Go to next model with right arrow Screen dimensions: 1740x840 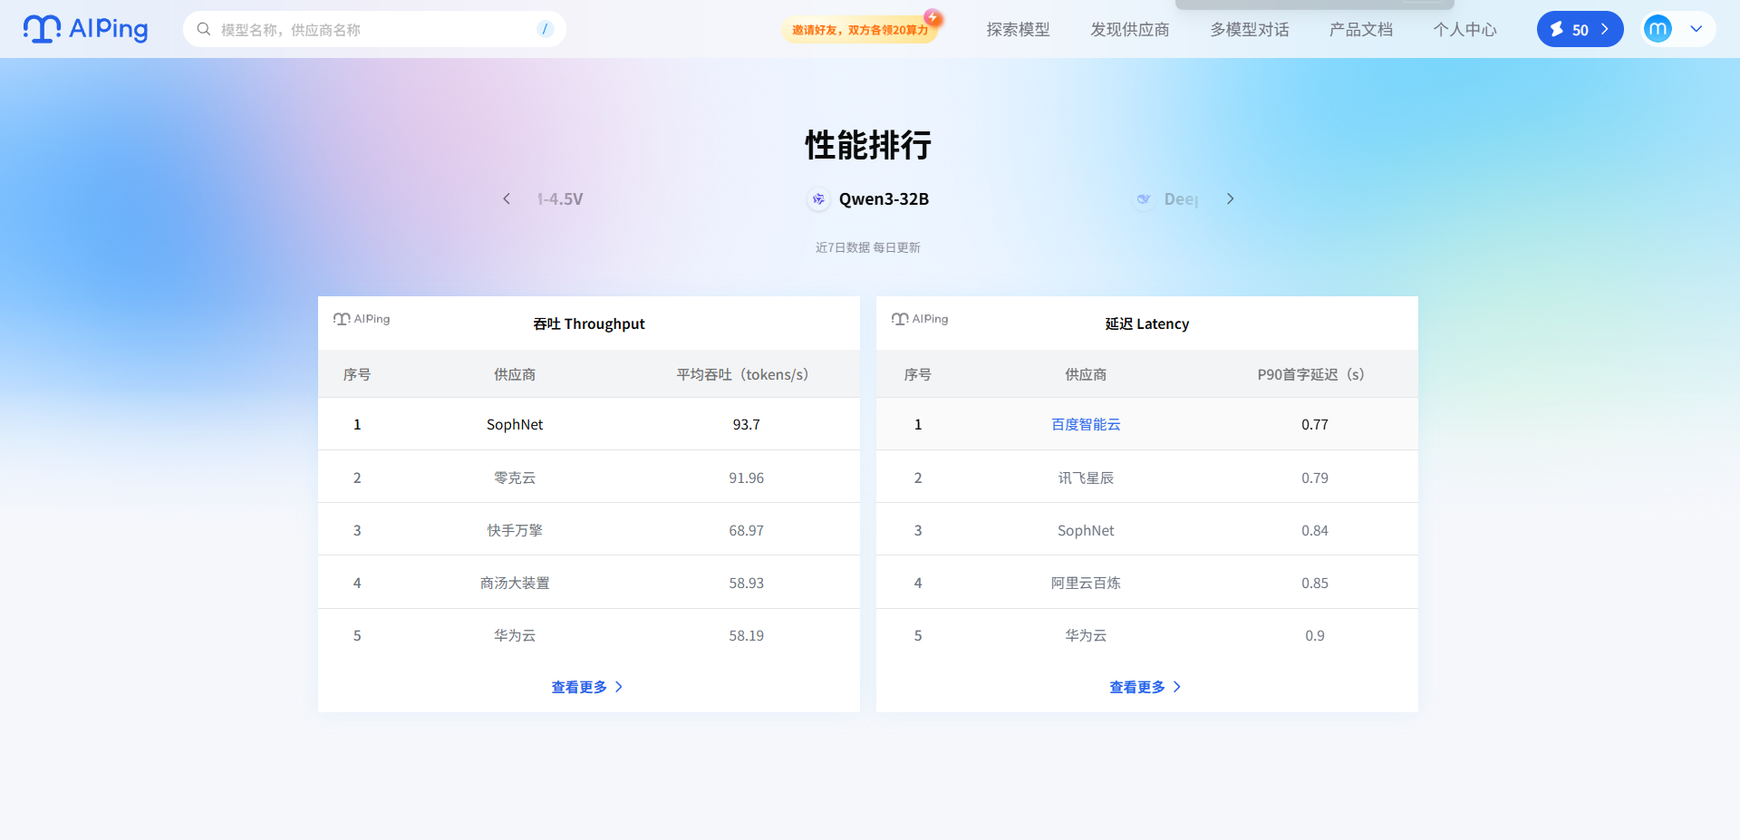[x=1230, y=198]
